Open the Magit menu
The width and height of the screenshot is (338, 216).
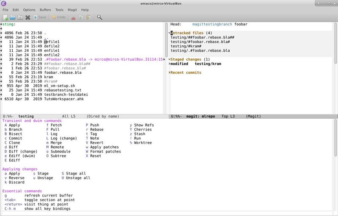click(x=72, y=10)
